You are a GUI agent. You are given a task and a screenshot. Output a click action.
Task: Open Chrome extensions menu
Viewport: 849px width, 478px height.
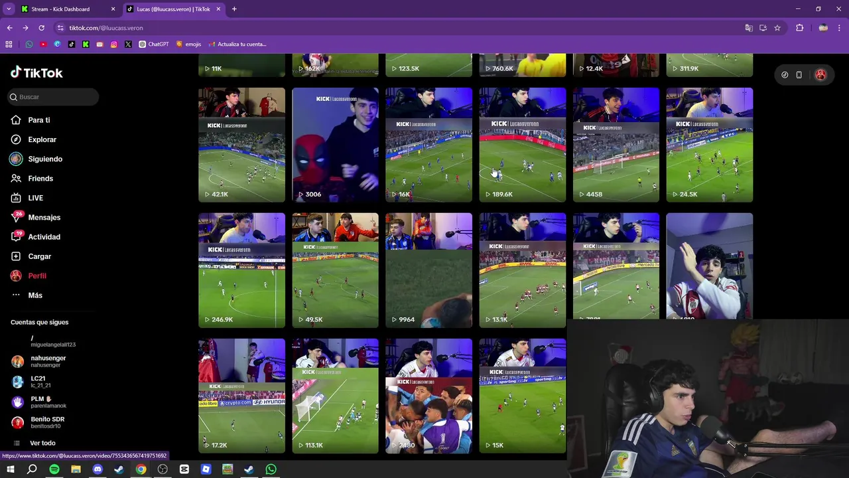[x=799, y=28]
